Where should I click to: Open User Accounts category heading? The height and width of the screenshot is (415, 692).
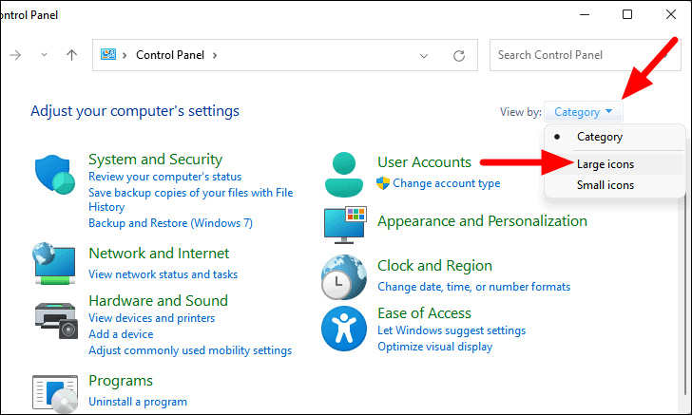(x=424, y=162)
